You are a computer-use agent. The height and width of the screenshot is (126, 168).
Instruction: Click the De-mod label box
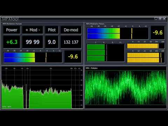tap(71, 30)
